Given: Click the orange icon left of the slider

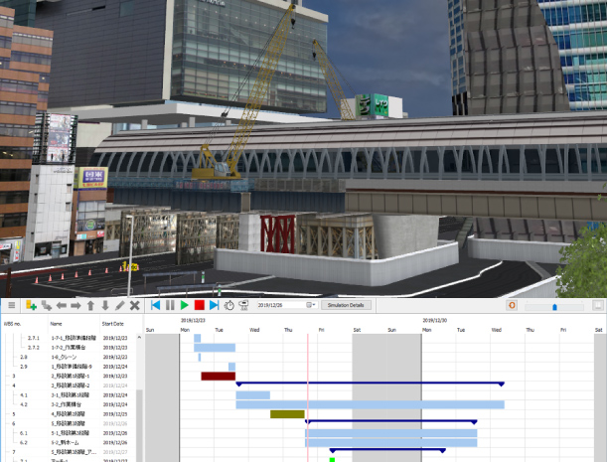Looking at the screenshot, I should 513,305.
